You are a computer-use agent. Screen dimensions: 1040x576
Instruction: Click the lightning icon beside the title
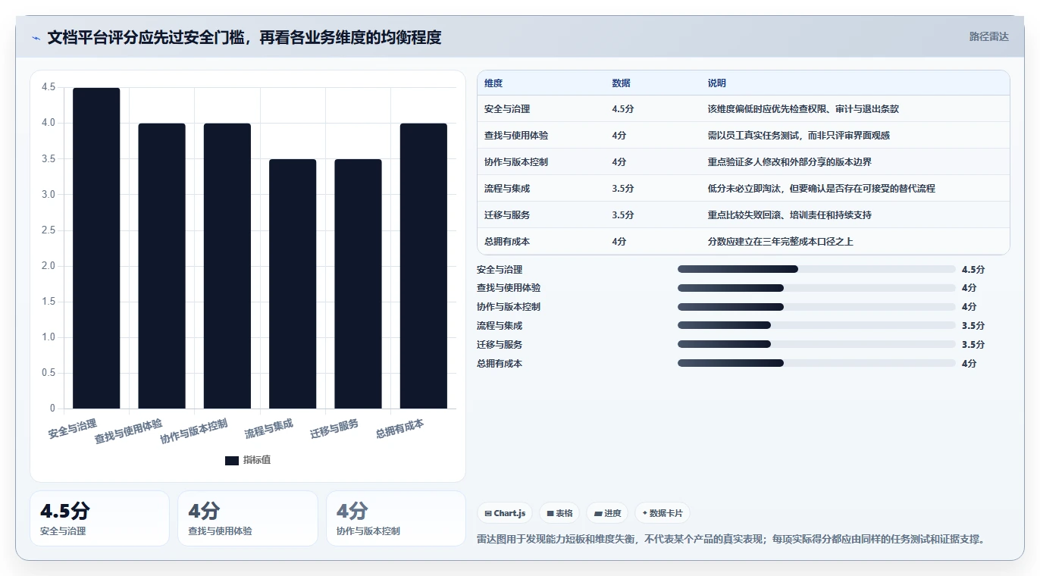coord(36,37)
